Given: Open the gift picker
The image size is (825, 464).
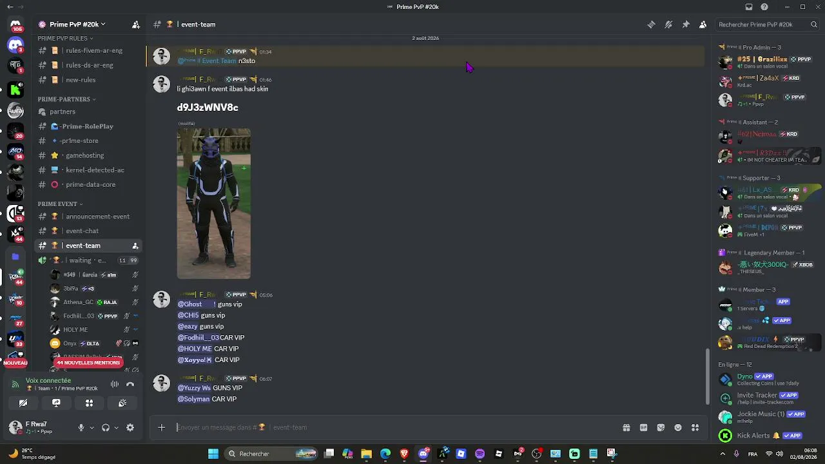Looking at the screenshot, I should click(626, 427).
